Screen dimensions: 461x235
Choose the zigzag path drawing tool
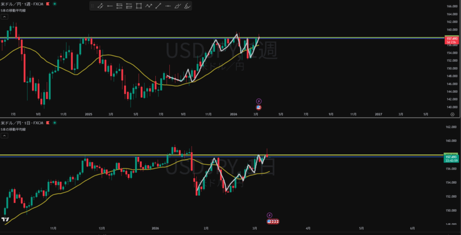tap(149, 6)
